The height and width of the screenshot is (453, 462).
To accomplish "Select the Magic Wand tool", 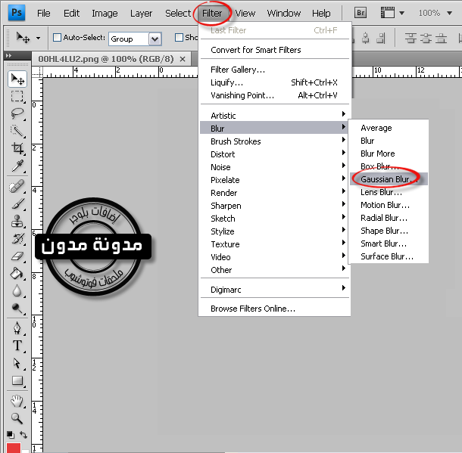I will (17, 131).
